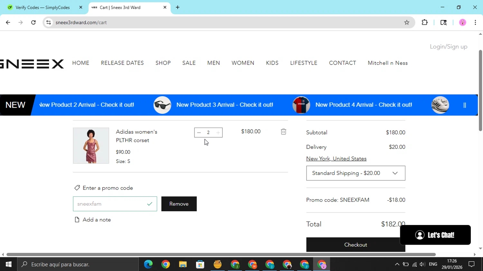483x271 pixels.
Task: Open the Adidas corset product thumbnail
Action: (91, 146)
